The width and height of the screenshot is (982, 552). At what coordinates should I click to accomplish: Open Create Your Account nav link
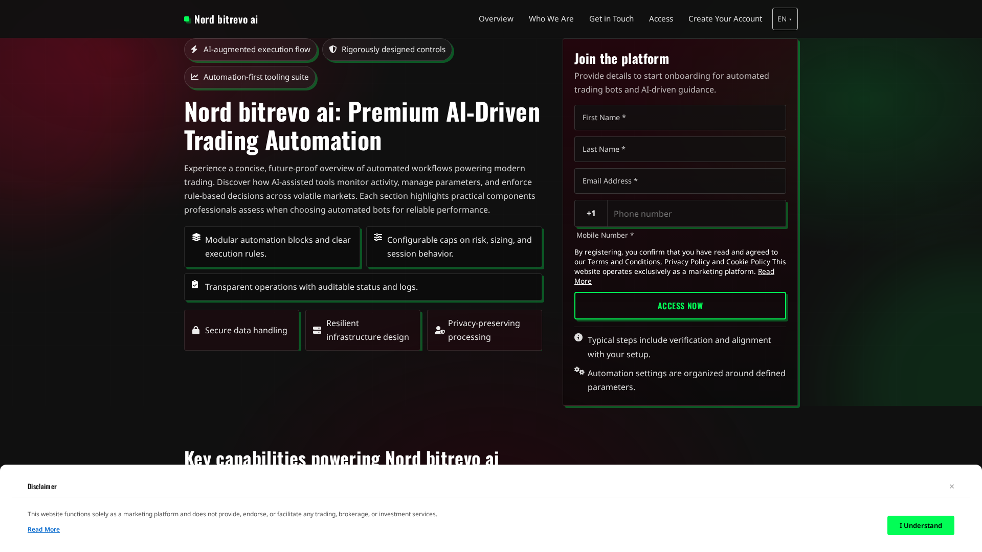pos(725,19)
